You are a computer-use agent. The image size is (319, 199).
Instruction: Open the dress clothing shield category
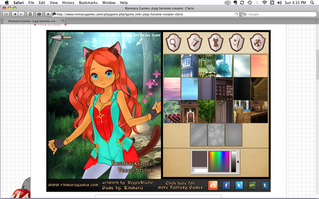coord(216,42)
